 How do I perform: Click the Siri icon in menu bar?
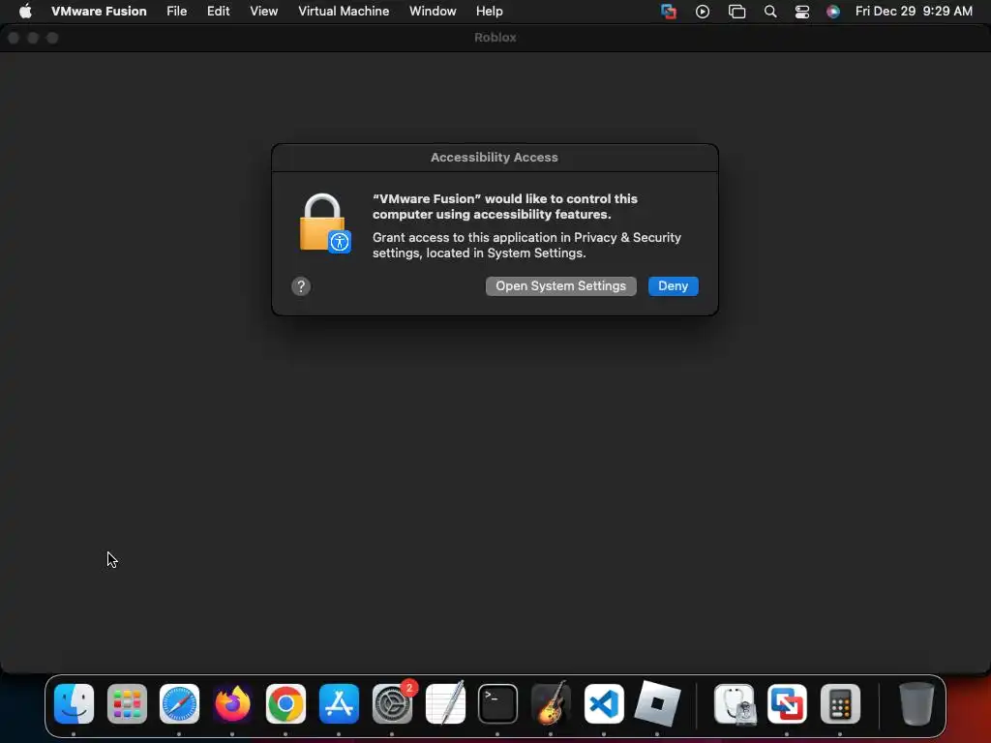coord(833,12)
